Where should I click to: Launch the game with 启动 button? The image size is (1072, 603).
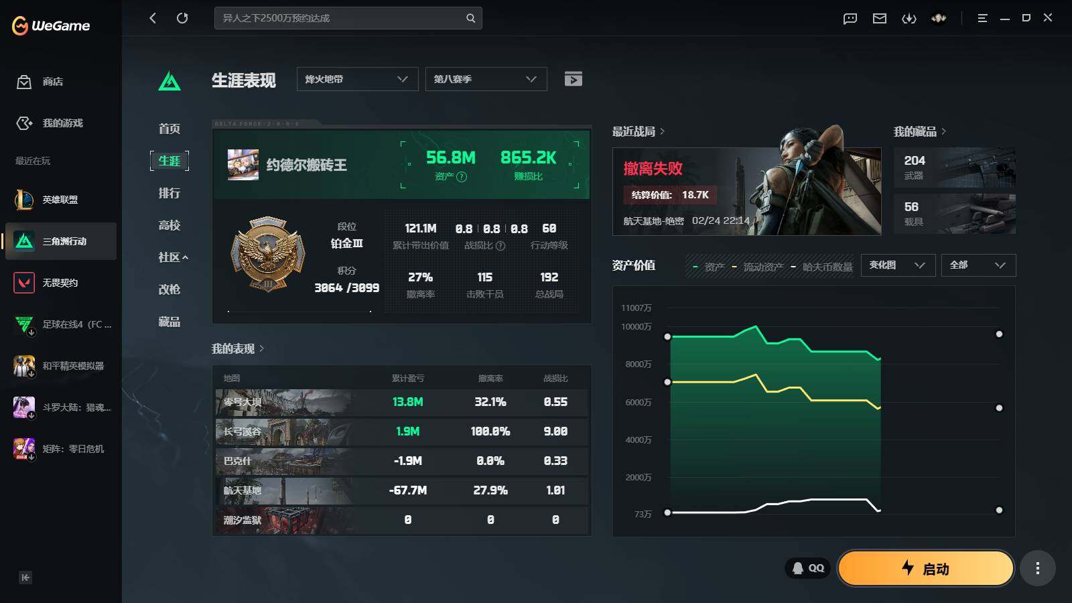pyautogui.click(x=925, y=568)
